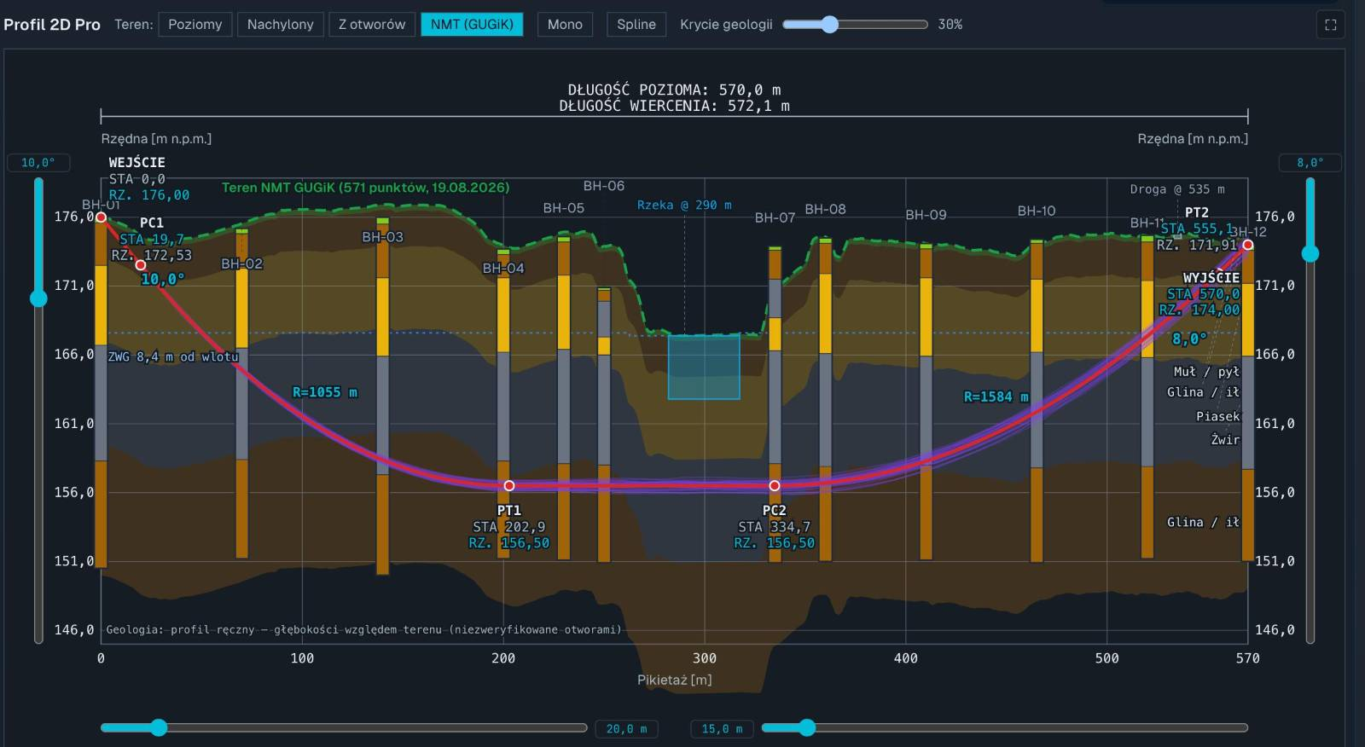The image size is (1365, 747).
Task: Click the Droga @ 535 m label
Action: [1177, 189]
